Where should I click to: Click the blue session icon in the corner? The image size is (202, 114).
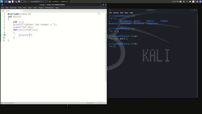[201, 2]
